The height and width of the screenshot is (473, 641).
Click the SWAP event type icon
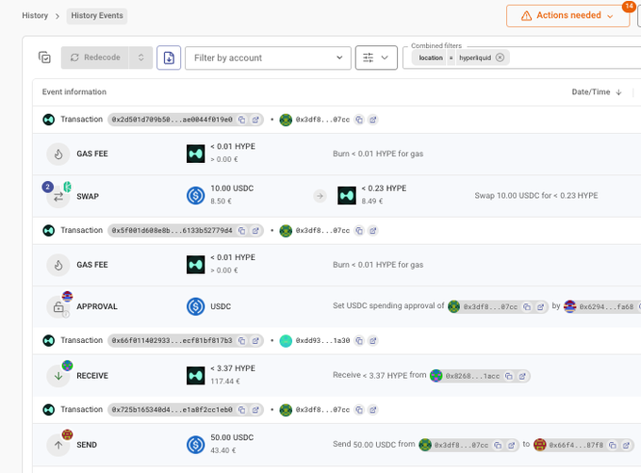click(x=58, y=197)
